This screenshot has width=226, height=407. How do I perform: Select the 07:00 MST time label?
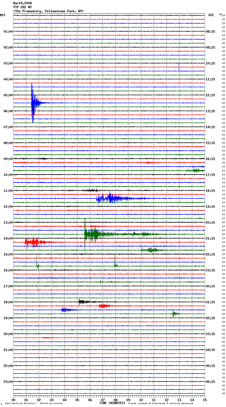click(x=8, y=127)
